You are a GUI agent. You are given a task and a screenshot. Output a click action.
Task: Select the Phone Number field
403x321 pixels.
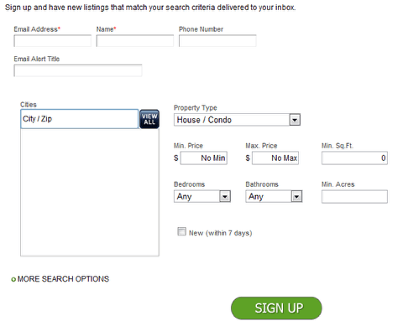coord(217,41)
